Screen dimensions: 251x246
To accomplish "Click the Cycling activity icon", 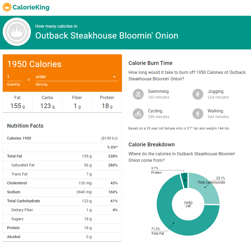I will pos(138,114).
